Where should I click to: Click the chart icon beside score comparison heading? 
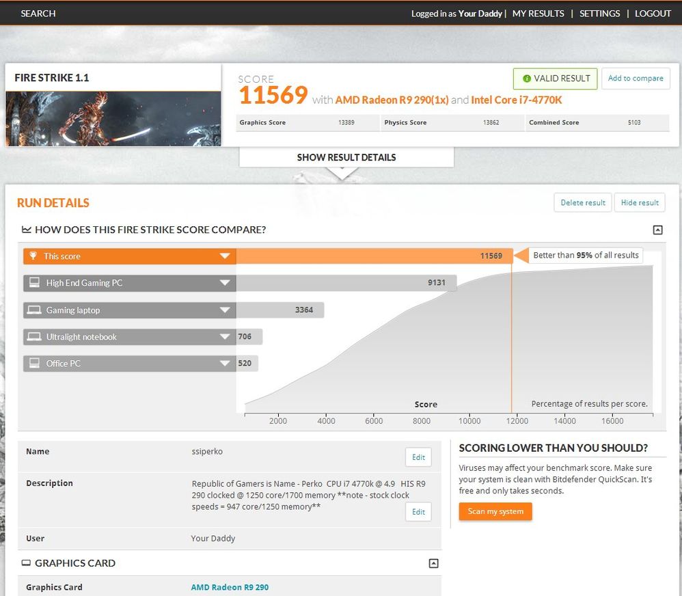[27, 229]
